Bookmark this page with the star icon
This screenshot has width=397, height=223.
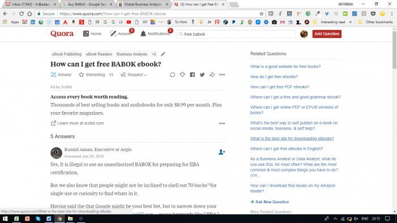261,14
